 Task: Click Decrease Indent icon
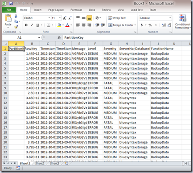pos(97,25)
